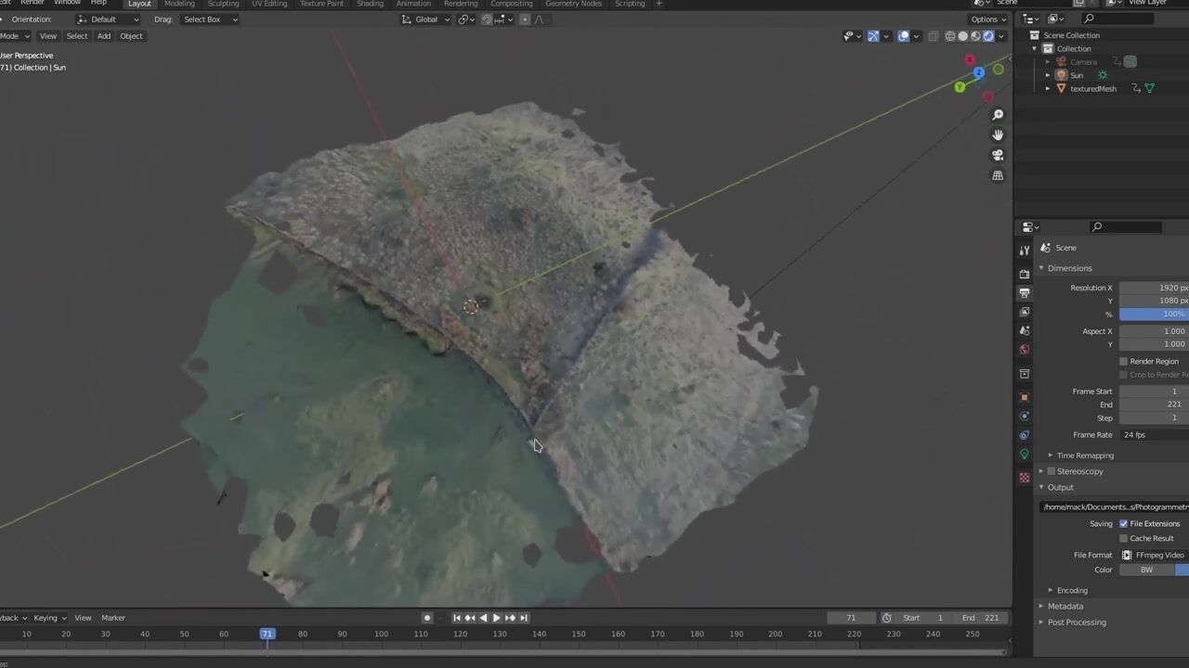The image size is (1189, 668).
Task: Open the World properties tab icon
Action: [x=1025, y=350]
